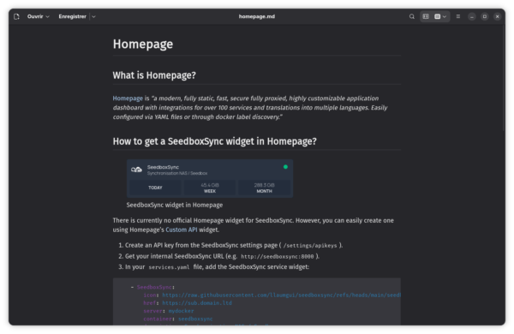Click the MONTH cell in widget image

(264, 188)
